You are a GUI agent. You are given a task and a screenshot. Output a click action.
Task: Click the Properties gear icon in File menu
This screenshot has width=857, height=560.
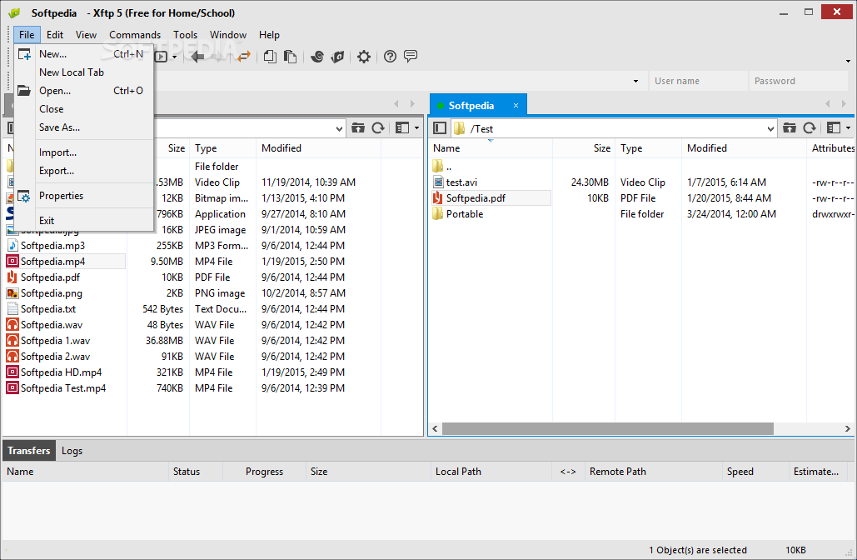click(x=23, y=196)
